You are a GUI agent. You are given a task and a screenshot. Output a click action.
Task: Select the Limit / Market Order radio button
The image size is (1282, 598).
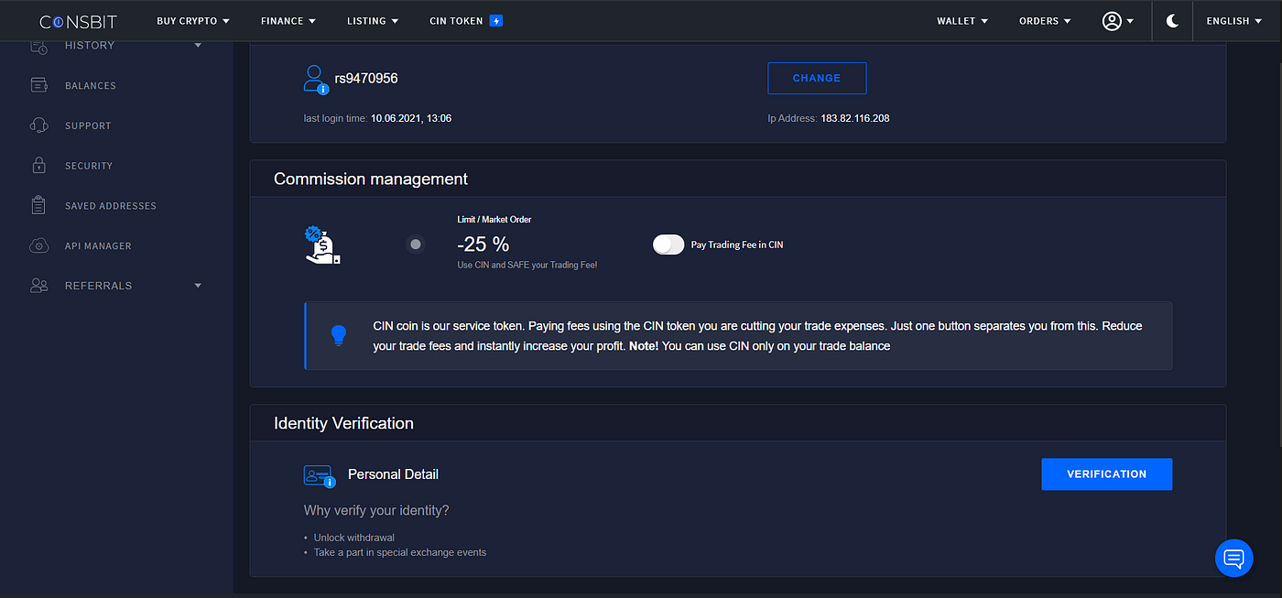pyautogui.click(x=416, y=245)
